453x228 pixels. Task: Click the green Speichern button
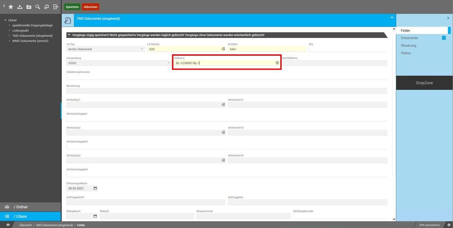[x=72, y=7]
